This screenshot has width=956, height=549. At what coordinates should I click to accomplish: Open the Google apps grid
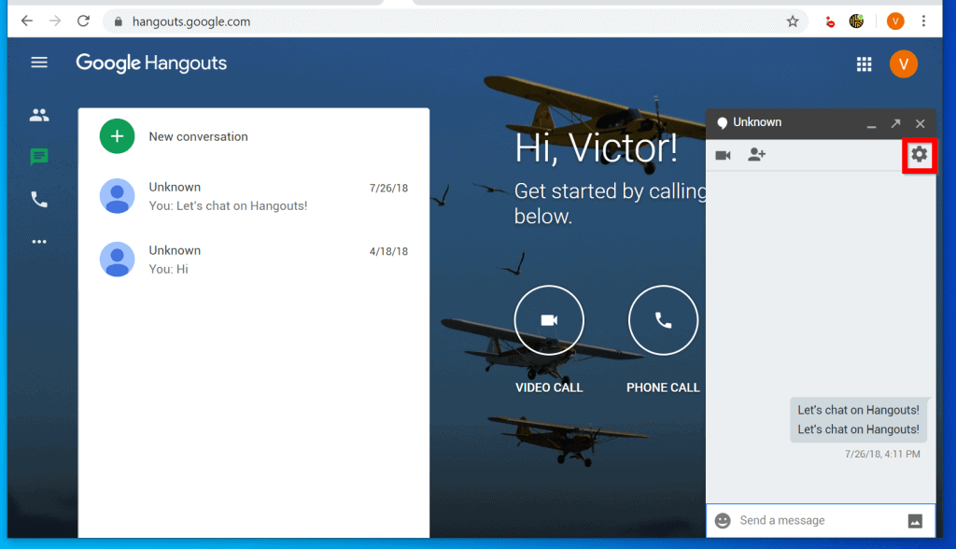[x=864, y=64]
